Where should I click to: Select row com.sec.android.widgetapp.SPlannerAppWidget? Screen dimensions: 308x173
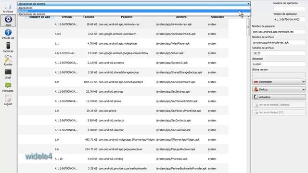(123, 140)
